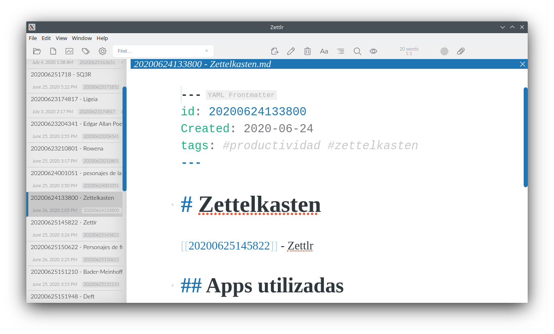
Task: Click the Zettlr window app icon
Action: (32, 27)
